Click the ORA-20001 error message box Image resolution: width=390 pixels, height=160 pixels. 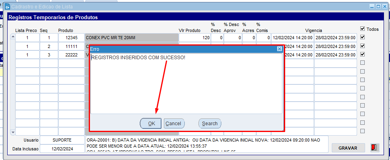207,144
